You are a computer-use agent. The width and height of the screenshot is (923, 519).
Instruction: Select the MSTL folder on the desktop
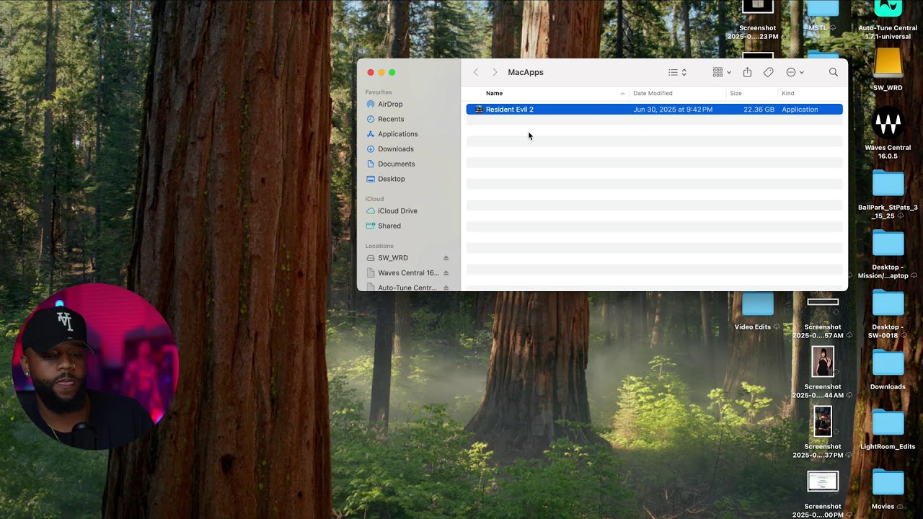coord(823,9)
